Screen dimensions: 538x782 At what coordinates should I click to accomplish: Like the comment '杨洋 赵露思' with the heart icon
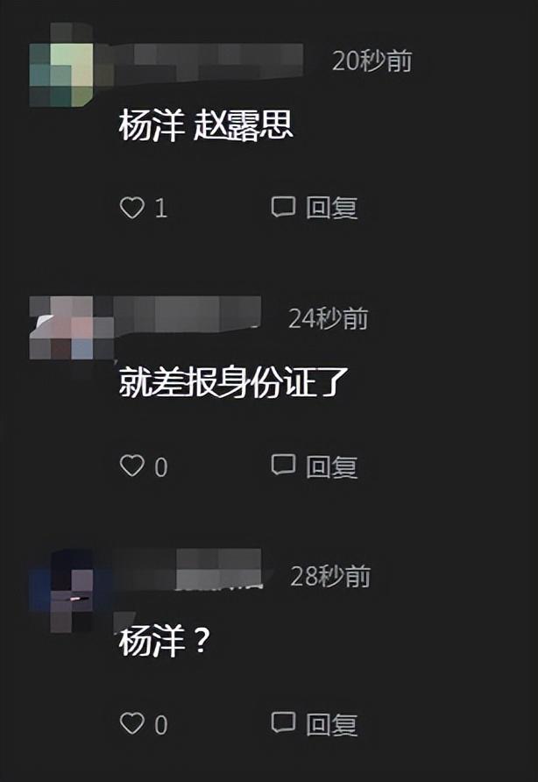tap(132, 208)
